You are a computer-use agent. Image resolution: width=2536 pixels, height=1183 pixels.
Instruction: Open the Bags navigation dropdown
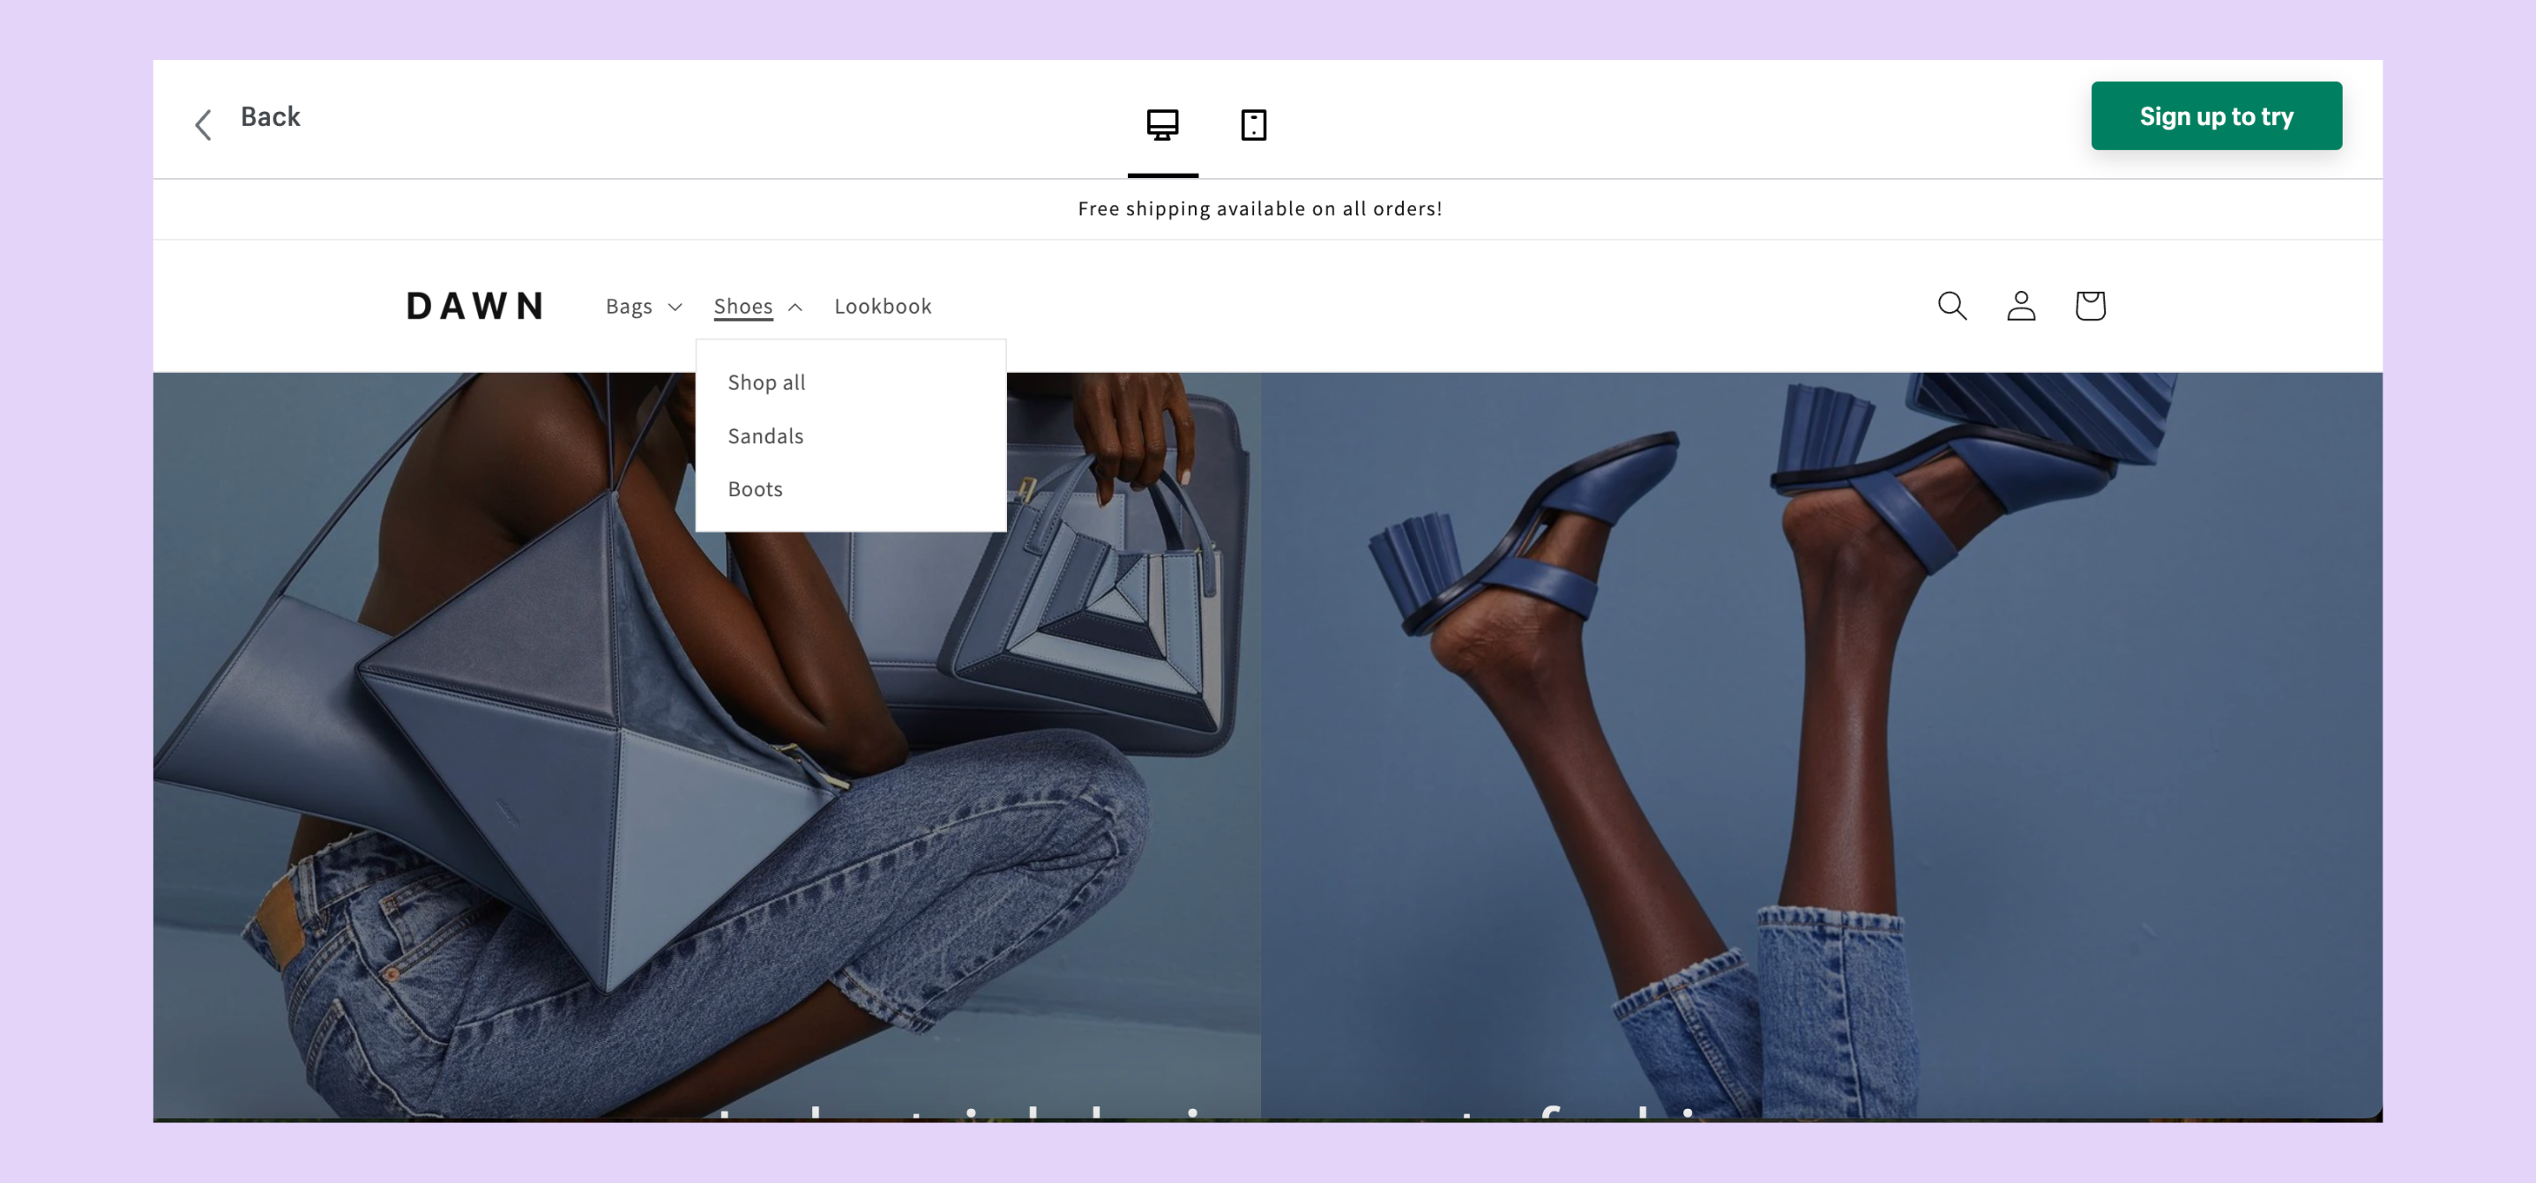click(629, 306)
